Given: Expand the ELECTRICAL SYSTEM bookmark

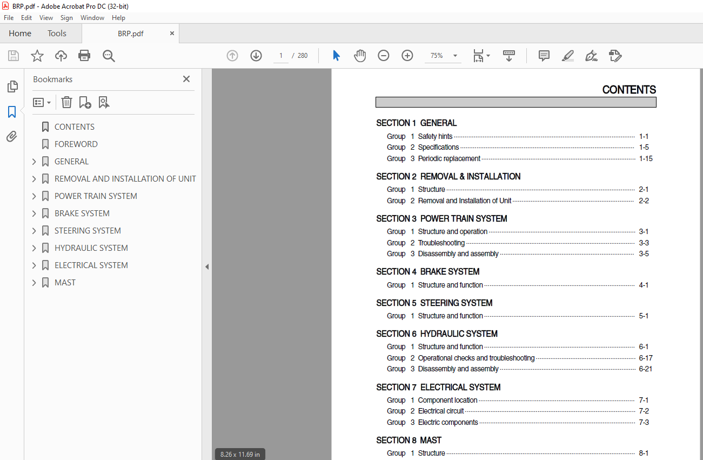Looking at the screenshot, I should pos(34,265).
